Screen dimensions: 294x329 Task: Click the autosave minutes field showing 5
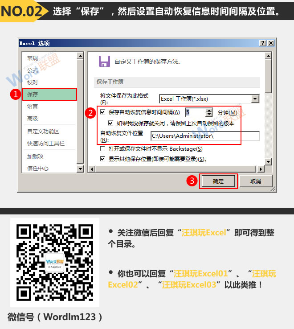pos(195,112)
